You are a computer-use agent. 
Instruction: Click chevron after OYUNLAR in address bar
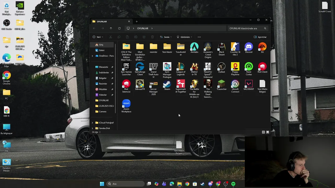click(x=152, y=28)
